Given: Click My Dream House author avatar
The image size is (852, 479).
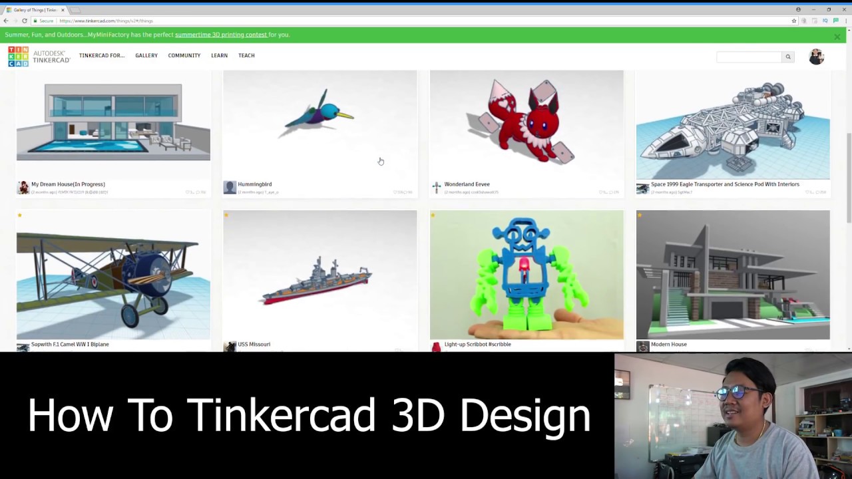Looking at the screenshot, I should tap(23, 188).
